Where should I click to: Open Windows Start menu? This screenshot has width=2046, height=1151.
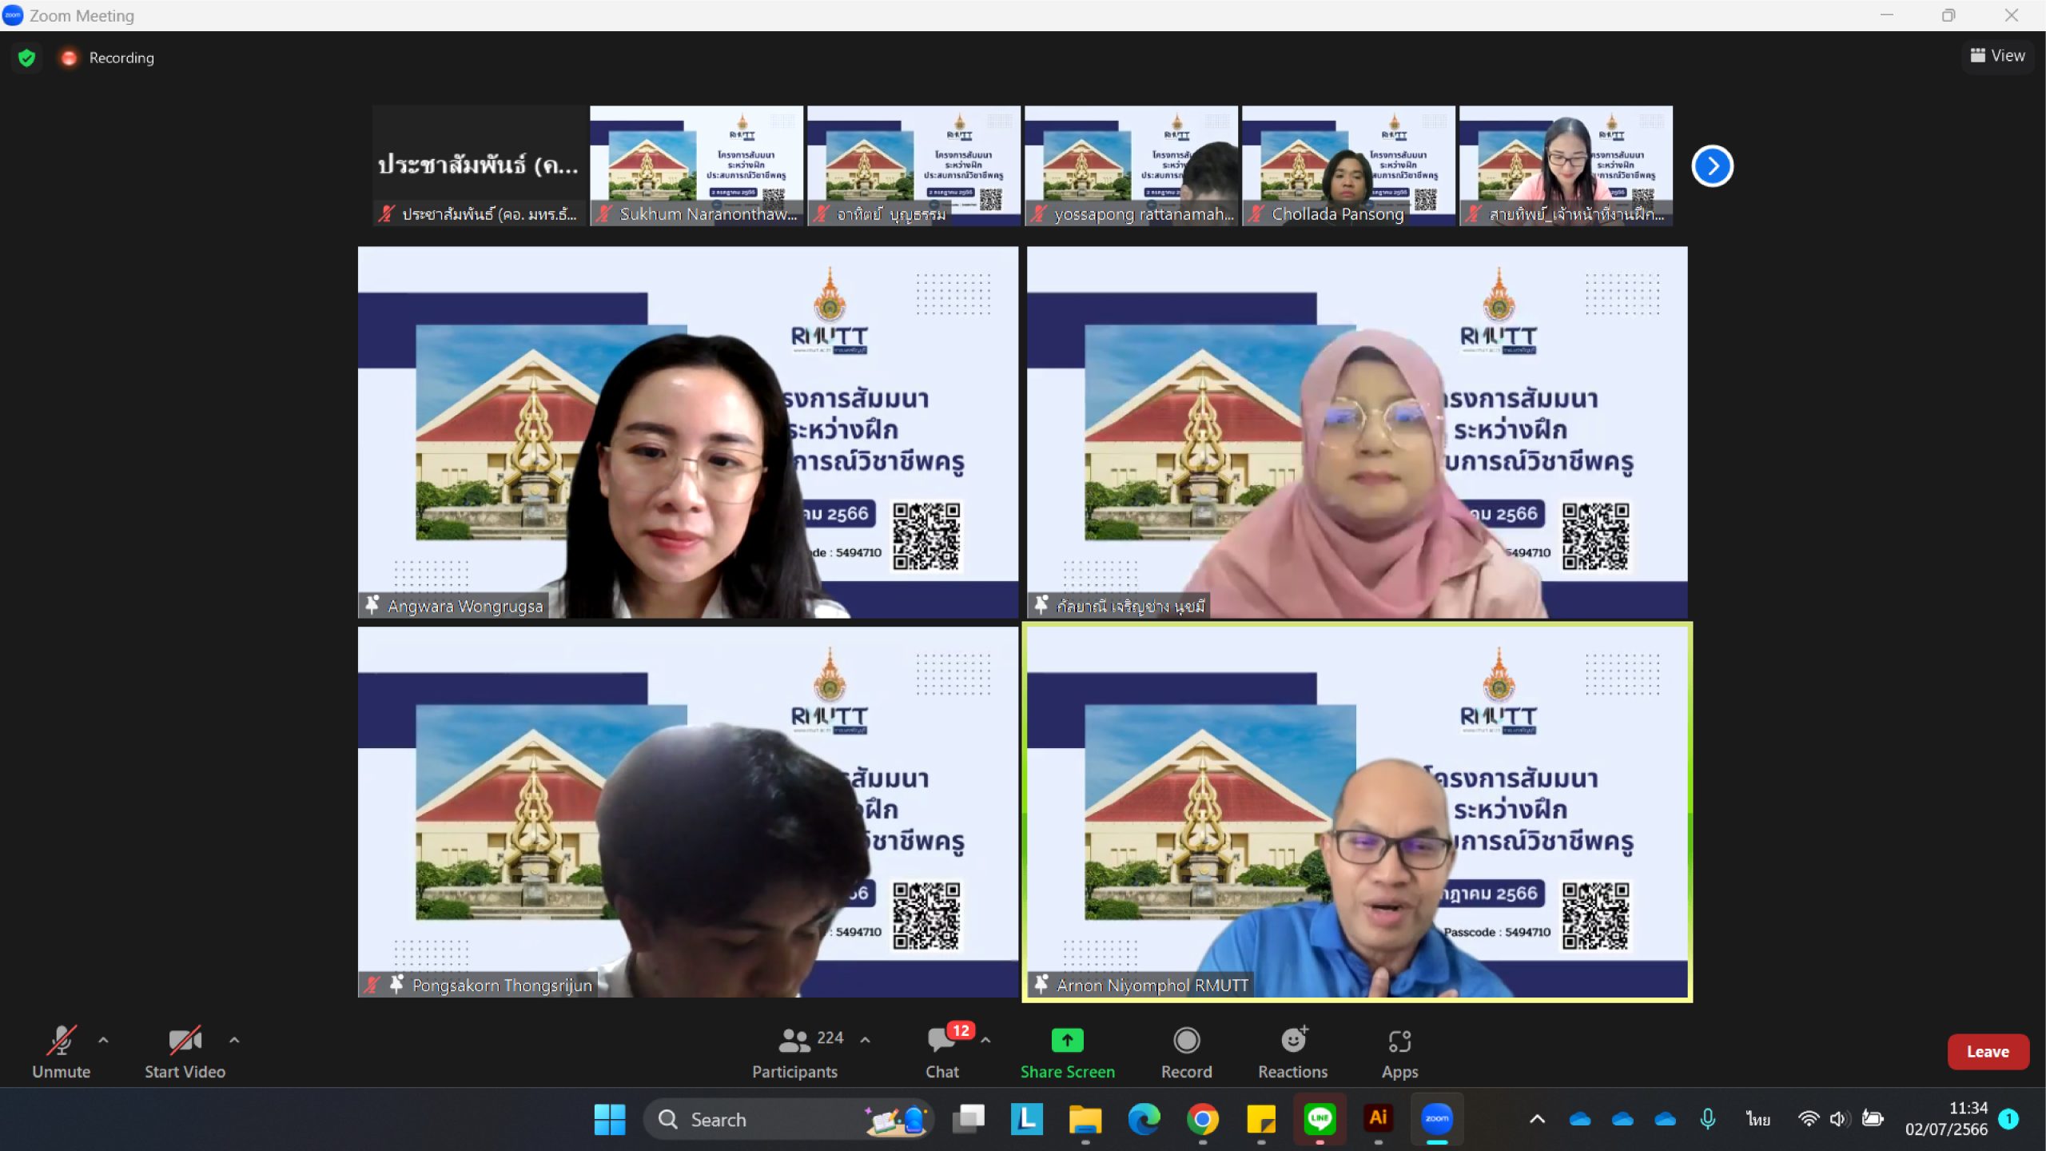pyautogui.click(x=610, y=1120)
